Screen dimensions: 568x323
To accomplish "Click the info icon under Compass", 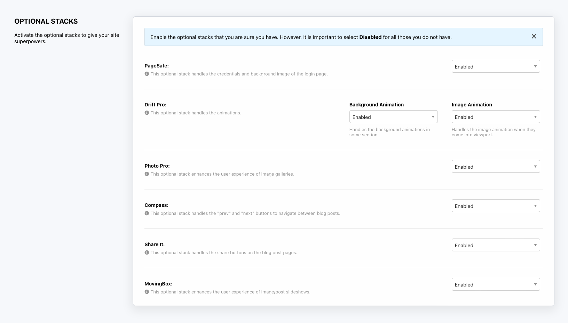I will pos(147,213).
